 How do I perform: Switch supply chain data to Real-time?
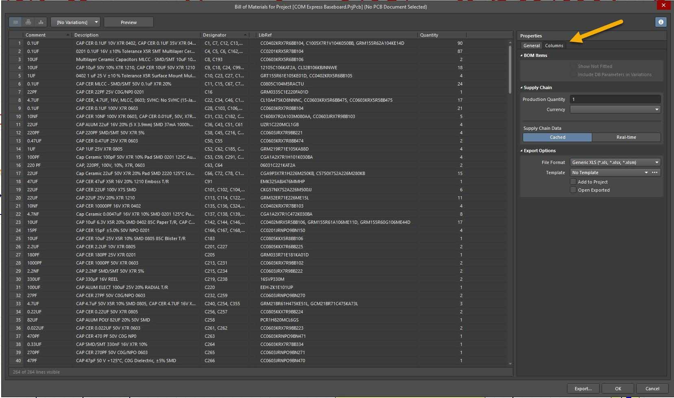pos(626,137)
